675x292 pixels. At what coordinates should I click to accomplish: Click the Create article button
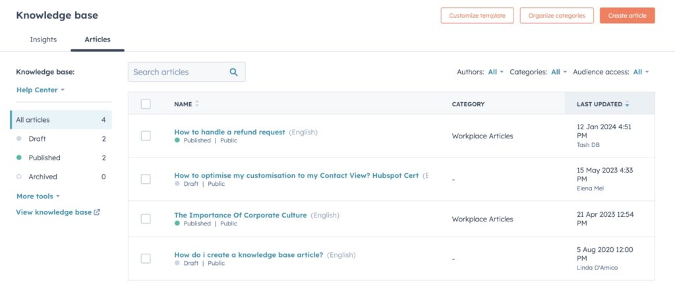pos(627,16)
